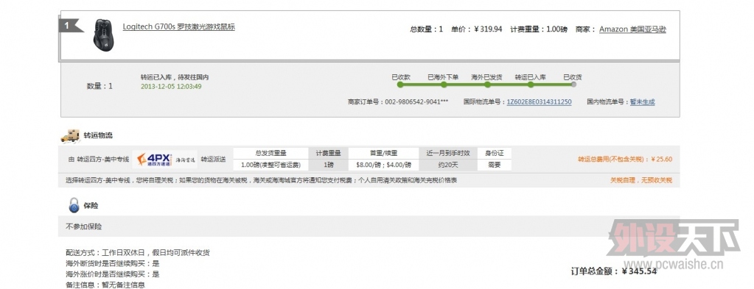
Task: Click the 不参加保险 insurance row
Action: (369, 226)
